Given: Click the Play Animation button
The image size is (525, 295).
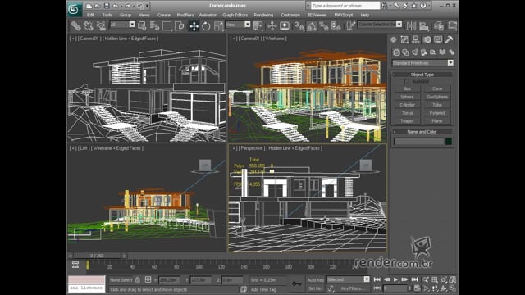Looking at the screenshot, I should tap(396, 279).
